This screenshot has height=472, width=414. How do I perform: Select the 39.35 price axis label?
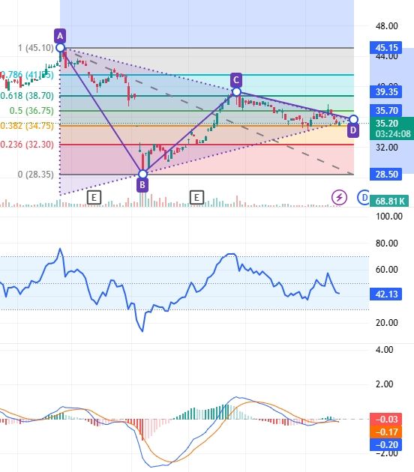coord(386,92)
